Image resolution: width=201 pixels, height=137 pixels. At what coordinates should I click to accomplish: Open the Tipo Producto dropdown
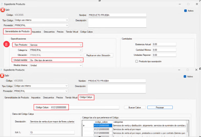pos(80,45)
